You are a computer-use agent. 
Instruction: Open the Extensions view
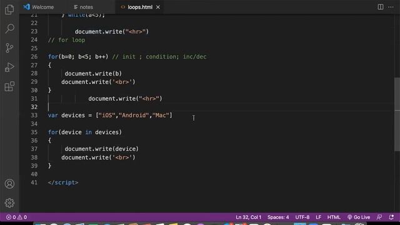pyautogui.click(x=9, y=86)
